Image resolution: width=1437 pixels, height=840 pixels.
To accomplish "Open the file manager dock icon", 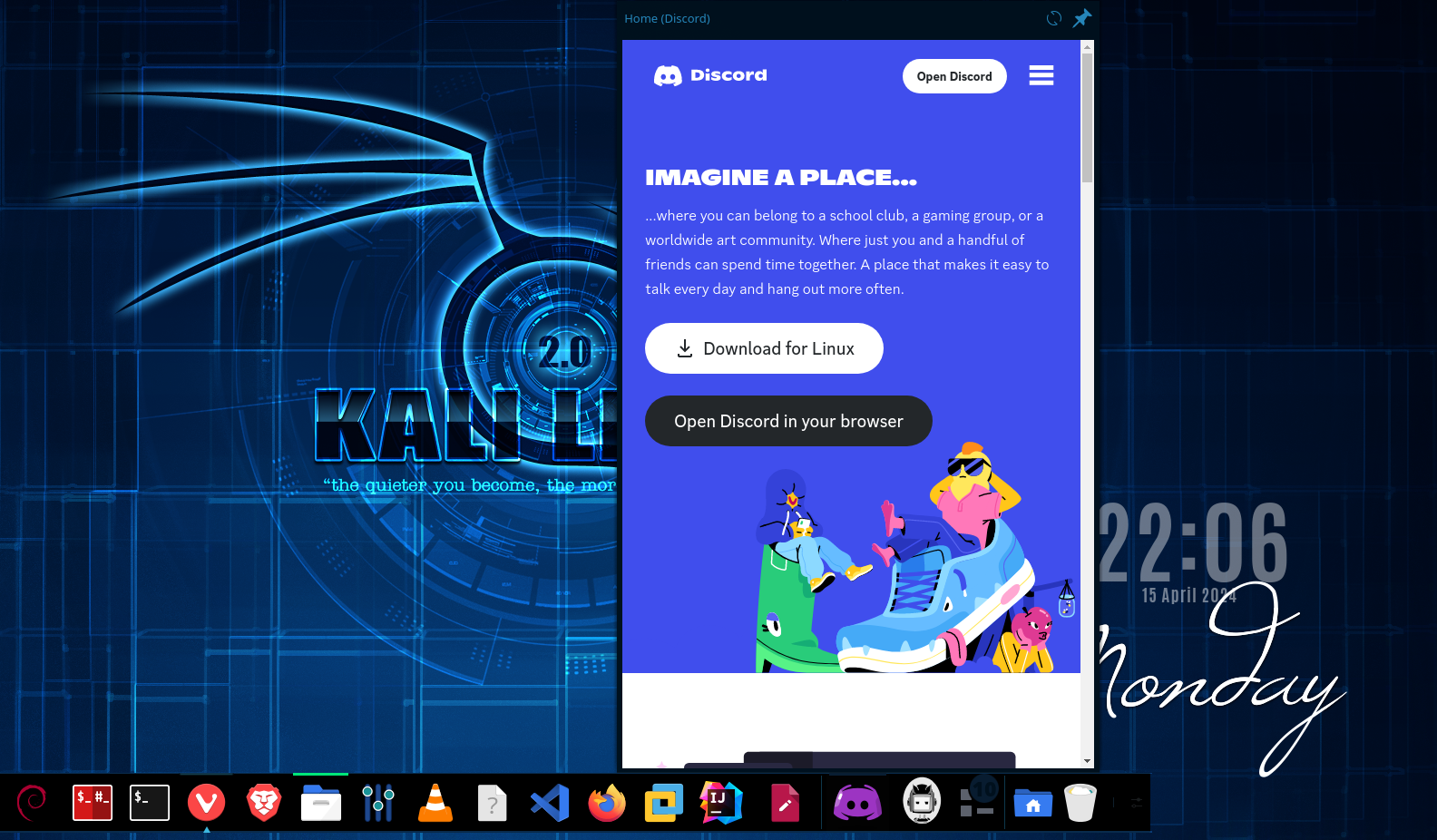I will click(x=321, y=803).
